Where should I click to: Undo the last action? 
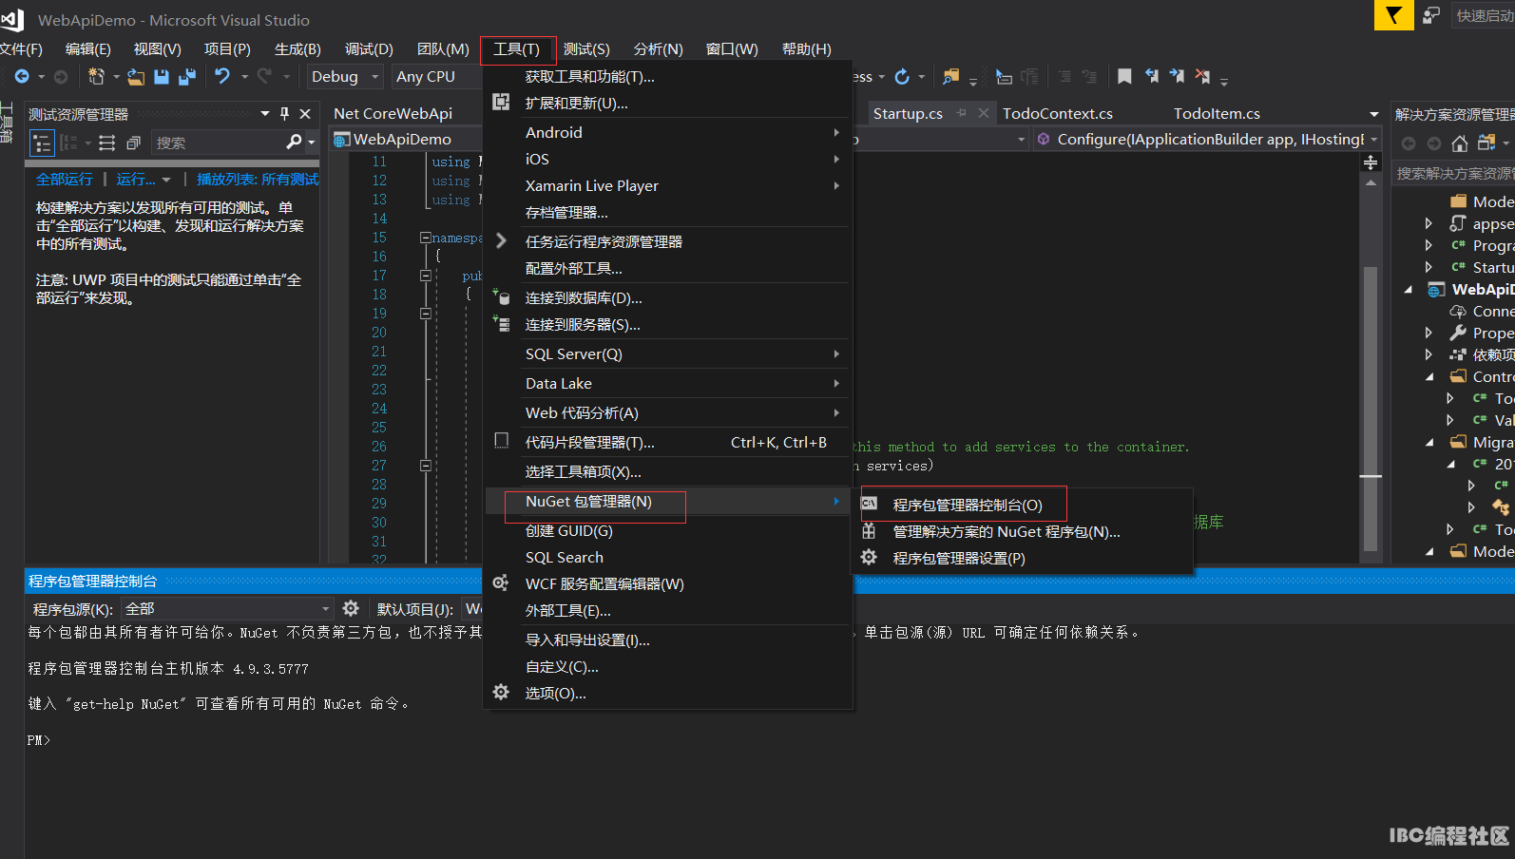coord(222,76)
